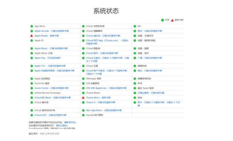Click the green dot beside 听写
233x141 pixels.
[135, 83]
